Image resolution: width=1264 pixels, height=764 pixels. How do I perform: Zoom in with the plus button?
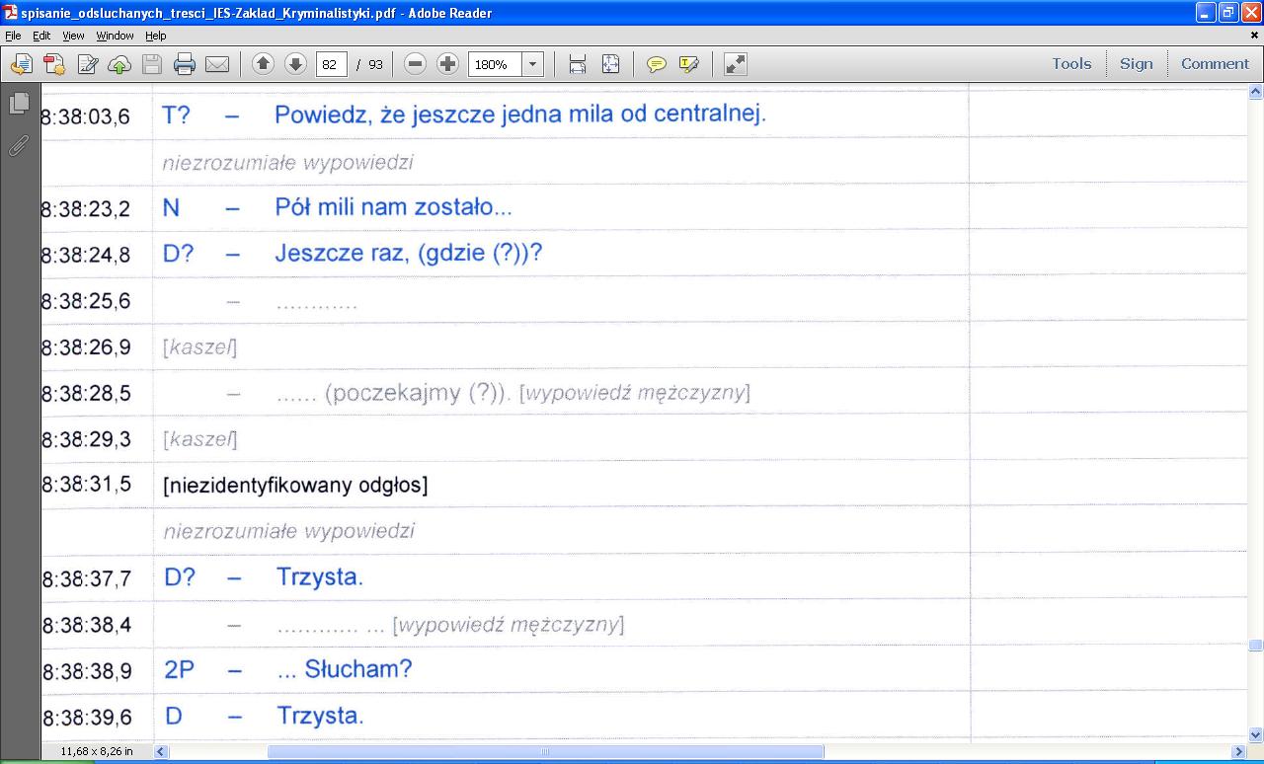(448, 64)
